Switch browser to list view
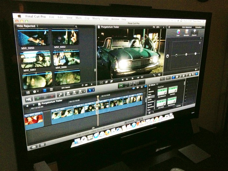The height and width of the screenshot is (171, 228). click(x=51, y=90)
